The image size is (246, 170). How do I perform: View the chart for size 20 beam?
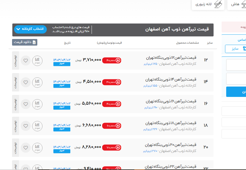coord(37,148)
